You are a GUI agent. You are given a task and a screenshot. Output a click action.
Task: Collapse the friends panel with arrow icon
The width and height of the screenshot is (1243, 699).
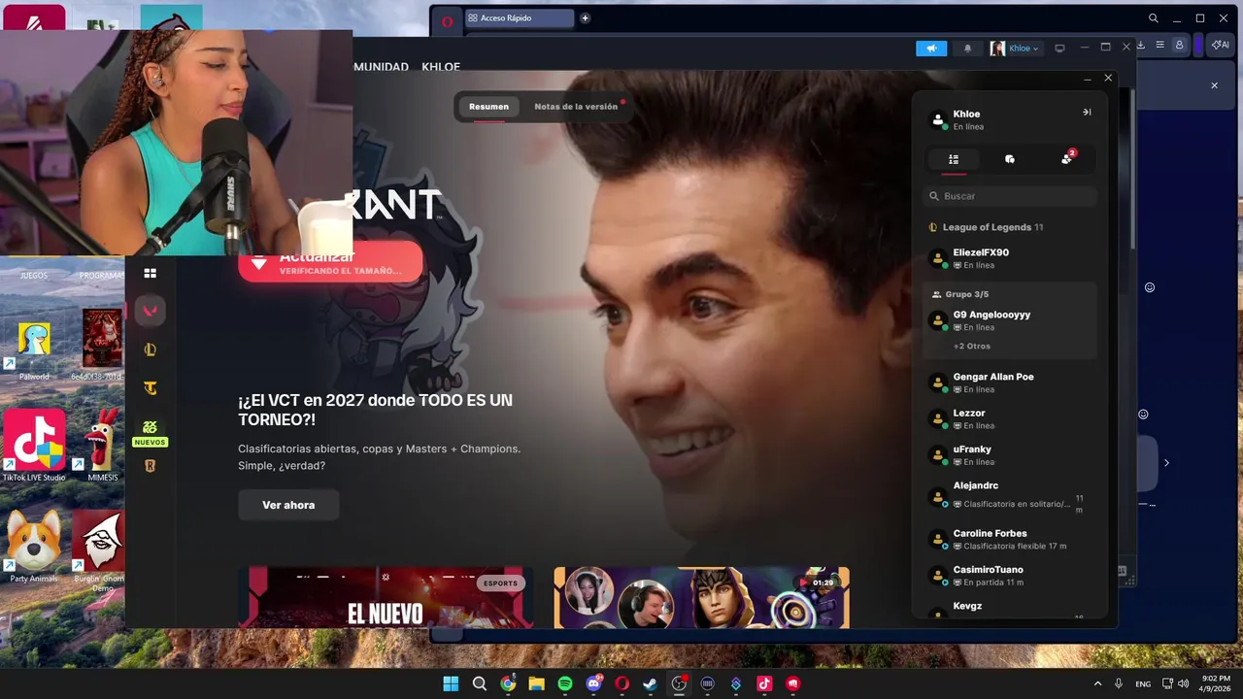[x=1087, y=113]
